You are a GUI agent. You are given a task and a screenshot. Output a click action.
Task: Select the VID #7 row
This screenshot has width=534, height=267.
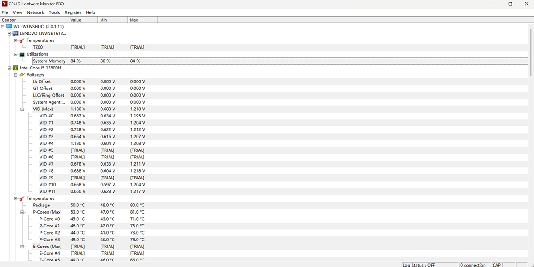[283, 164]
